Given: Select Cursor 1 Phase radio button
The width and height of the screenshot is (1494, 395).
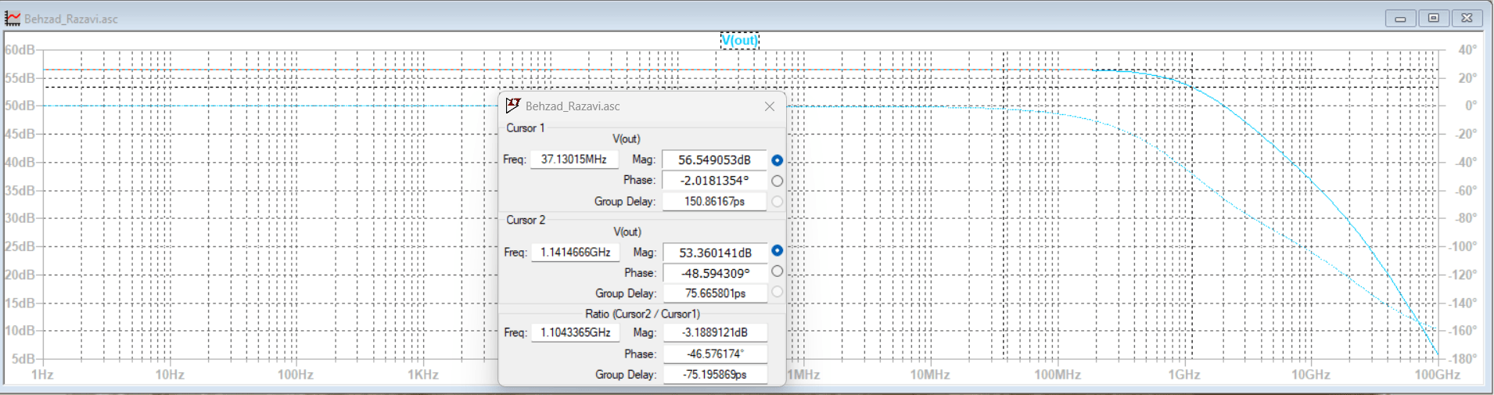Looking at the screenshot, I should [777, 181].
